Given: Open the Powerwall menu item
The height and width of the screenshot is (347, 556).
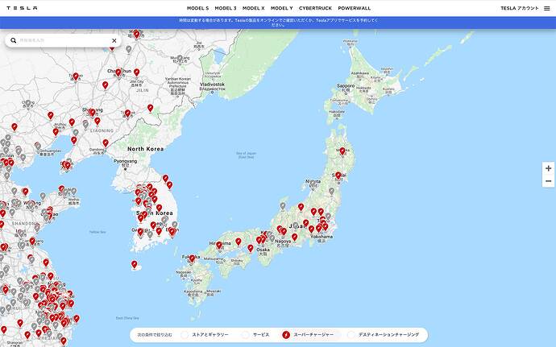Looking at the screenshot, I should pyautogui.click(x=354, y=8).
